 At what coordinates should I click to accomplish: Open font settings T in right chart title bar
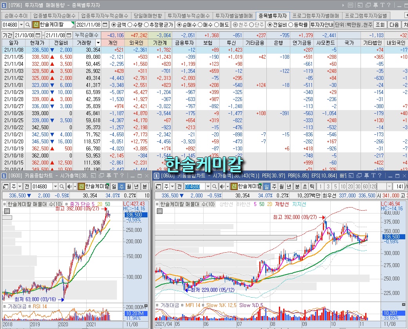pos(373,176)
